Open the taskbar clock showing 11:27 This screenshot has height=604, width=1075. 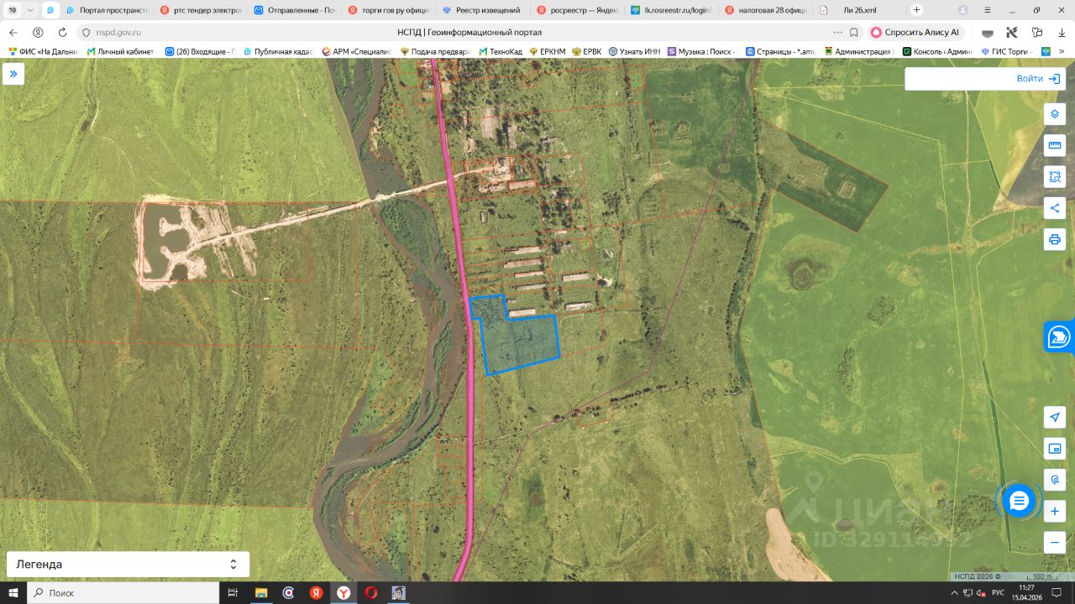pyautogui.click(x=1026, y=592)
